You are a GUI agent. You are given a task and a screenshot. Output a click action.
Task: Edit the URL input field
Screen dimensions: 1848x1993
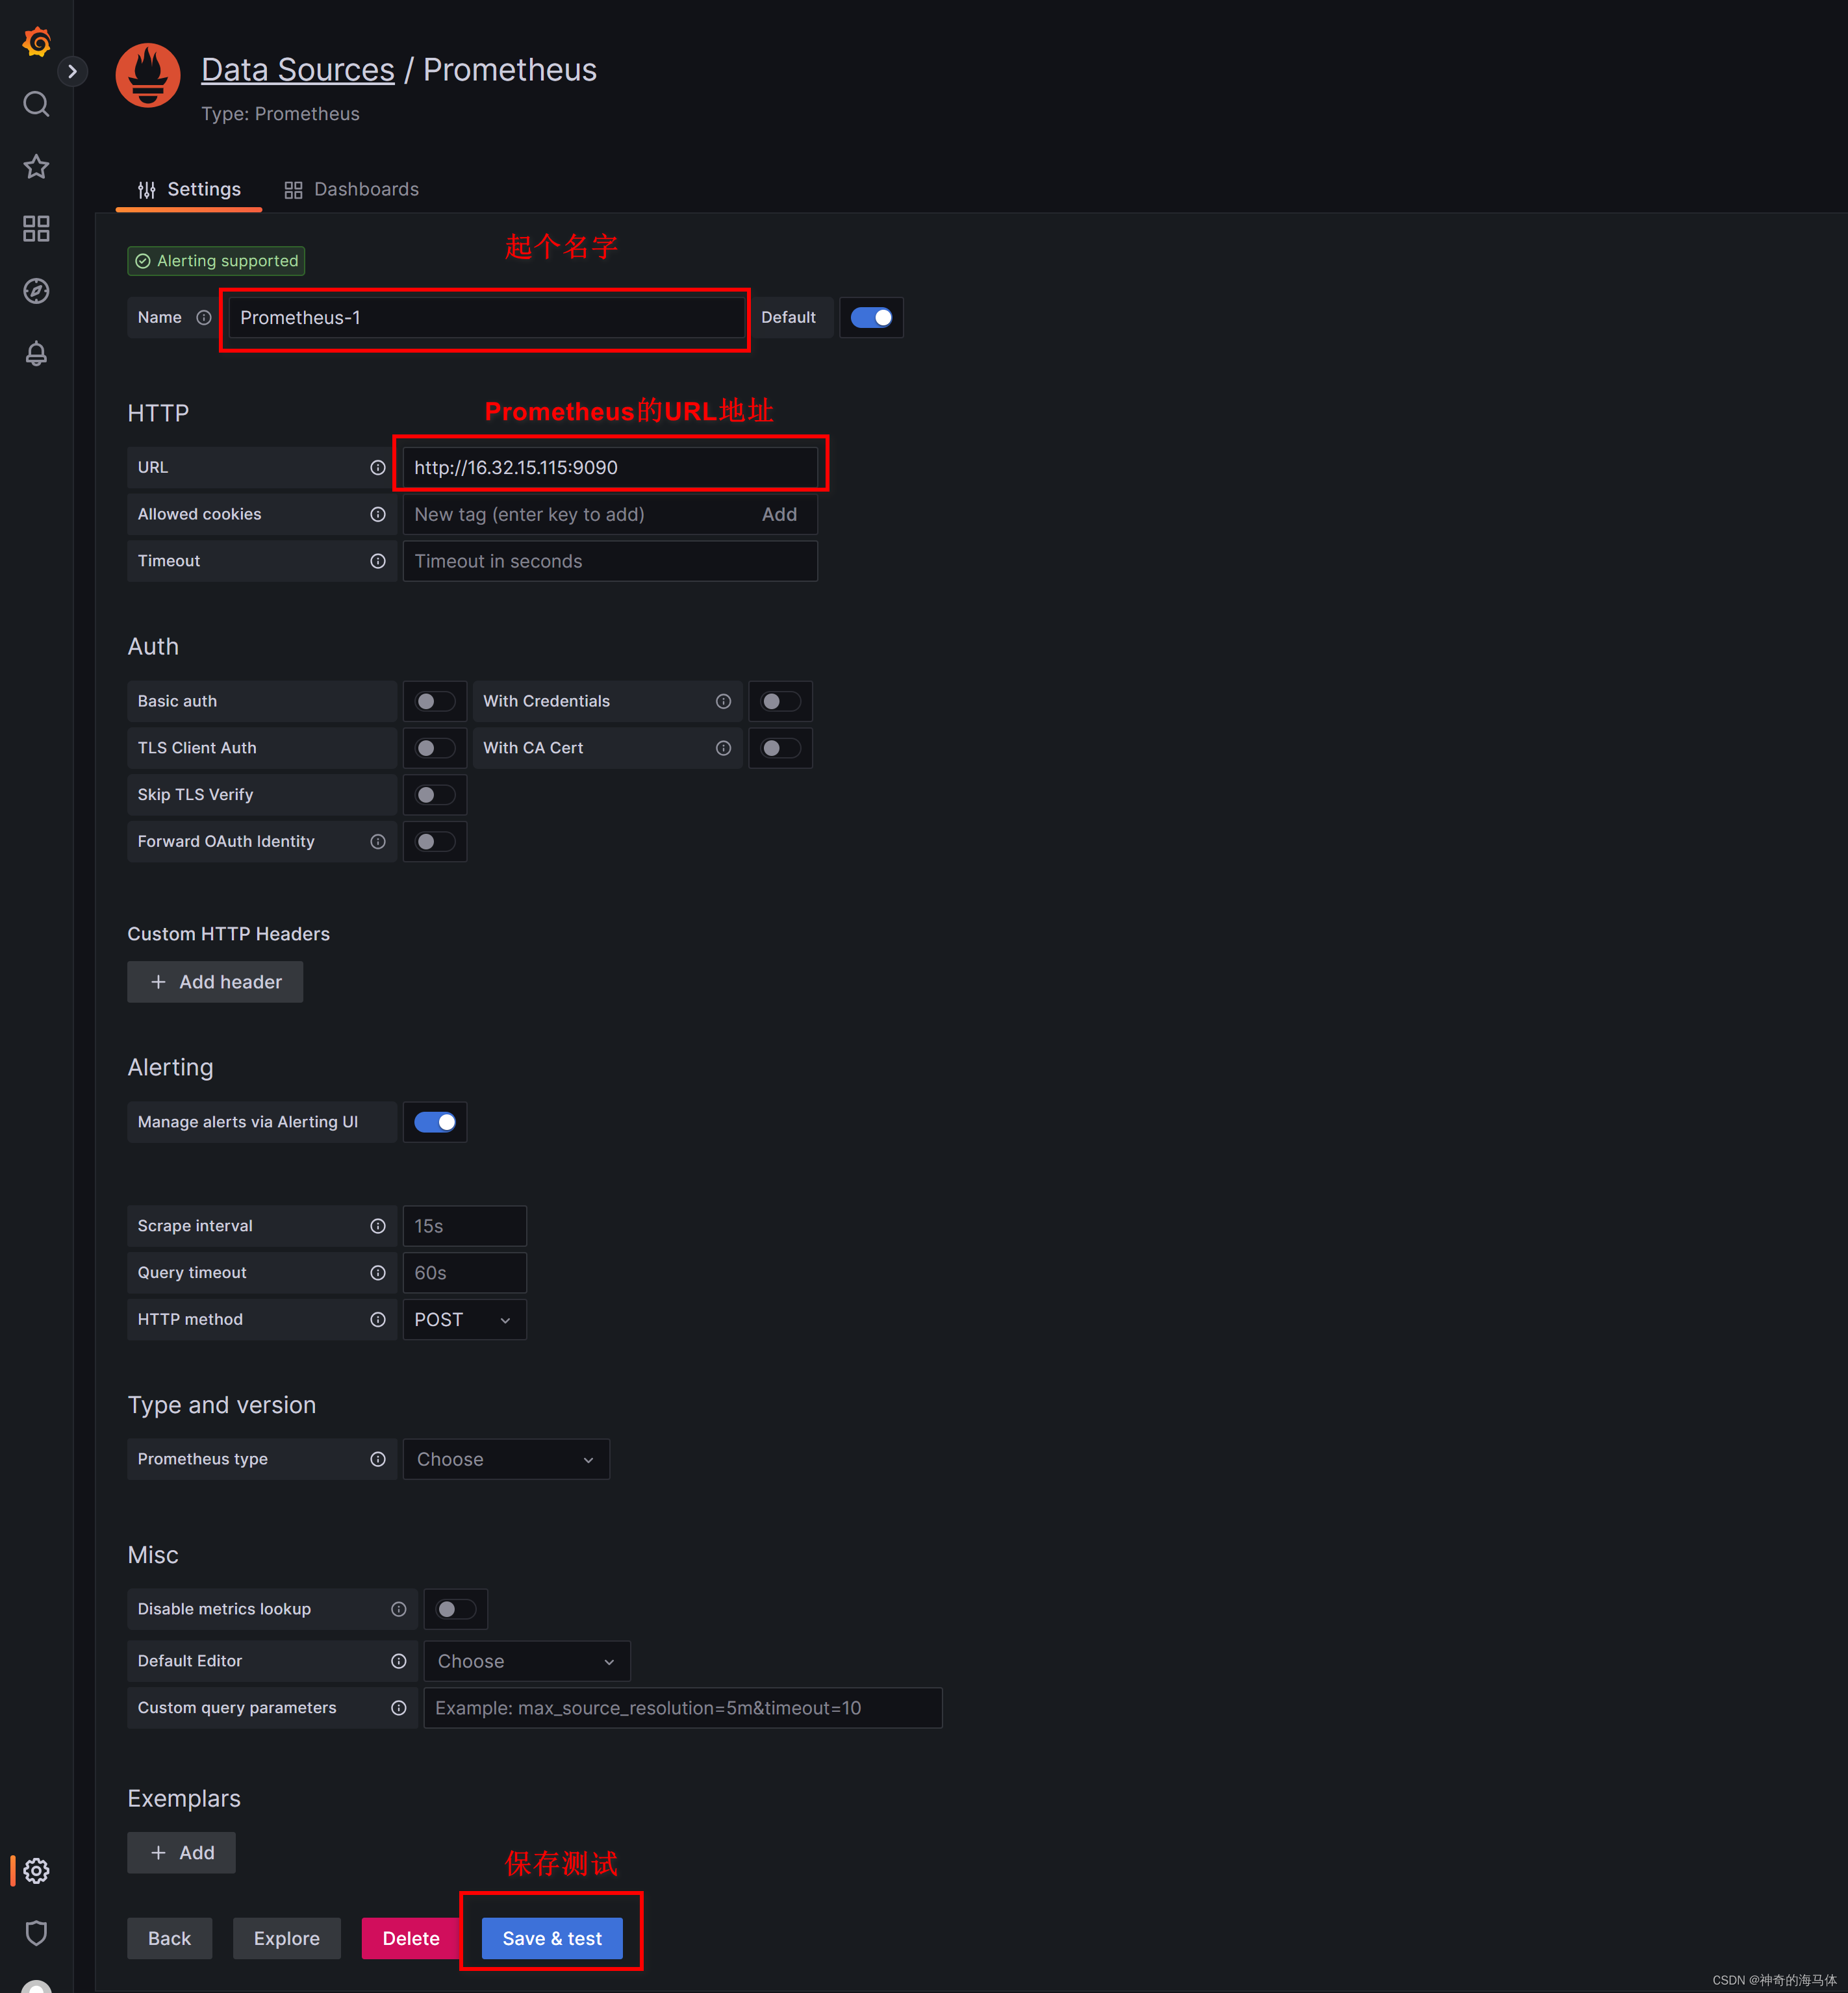pyautogui.click(x=608, y=467)
